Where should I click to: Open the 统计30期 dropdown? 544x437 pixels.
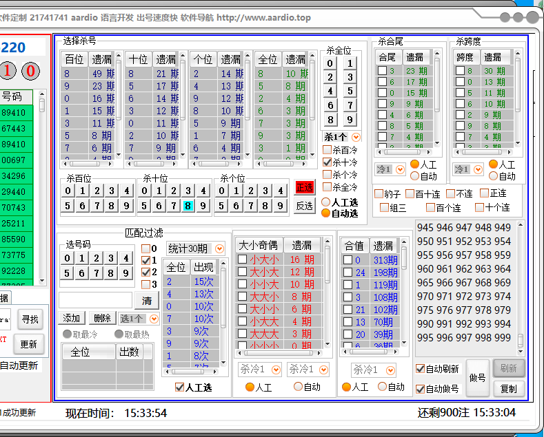219,248
